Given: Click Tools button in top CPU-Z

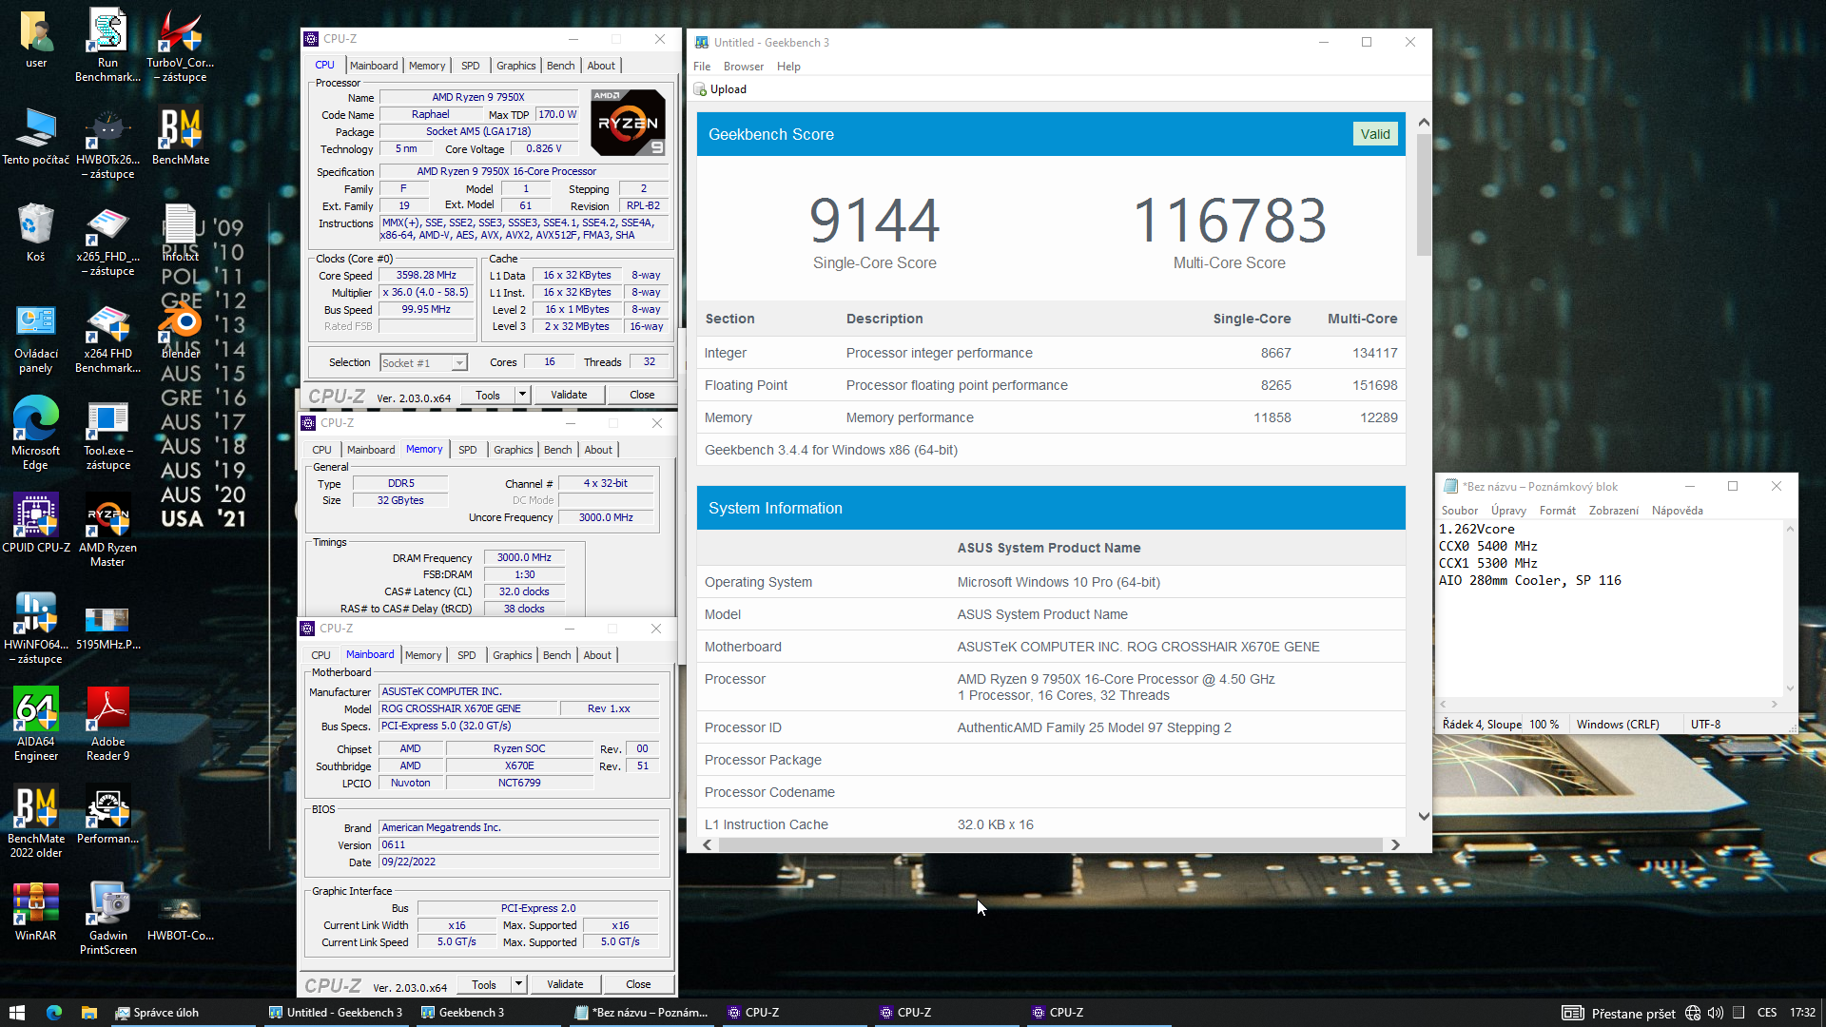Looking at the screenshot, I should click(x=488, y=395).
